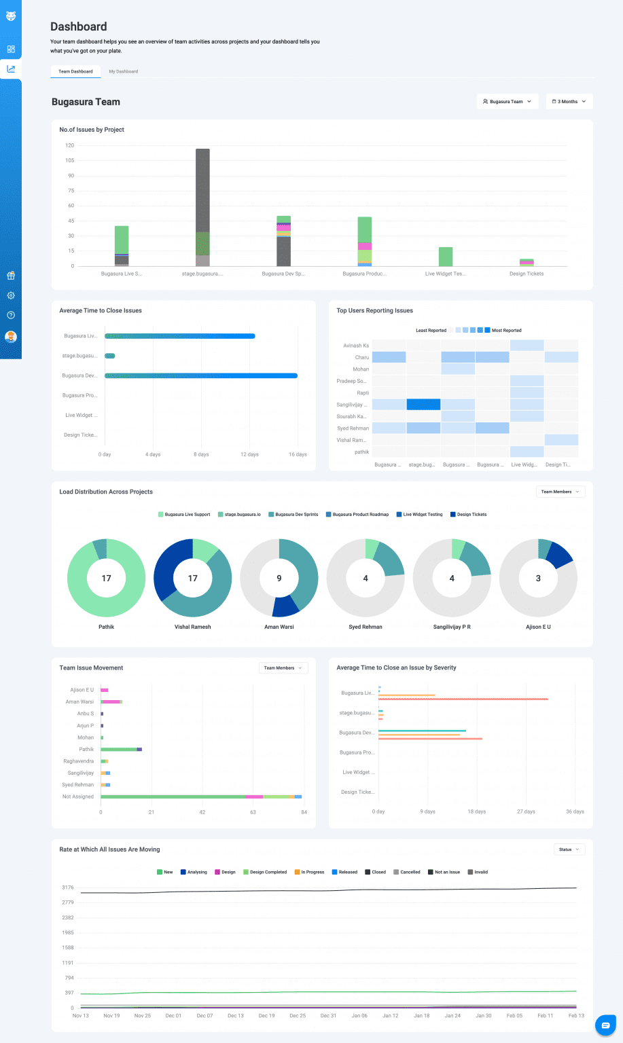Expand the 3 Months time range dropdown
This screenshot has height=1043, width=623.
(x=569, y=100)
